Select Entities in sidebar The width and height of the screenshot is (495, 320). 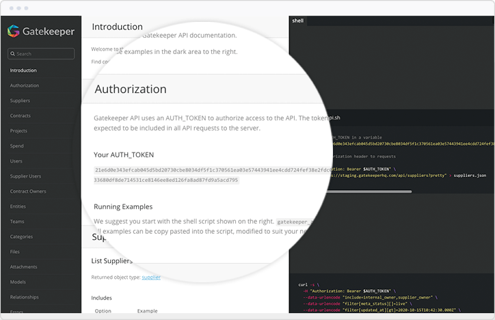click(x=18, y=206)
